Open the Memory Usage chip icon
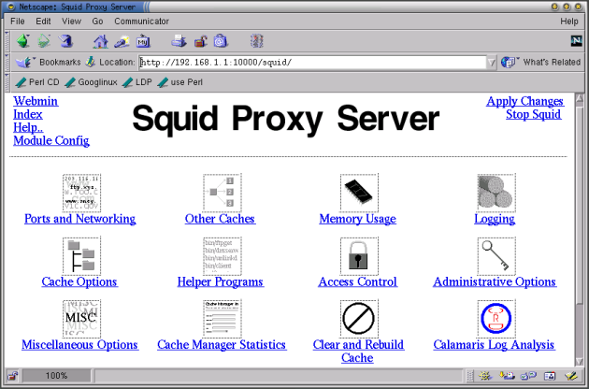 pos(359,193)
